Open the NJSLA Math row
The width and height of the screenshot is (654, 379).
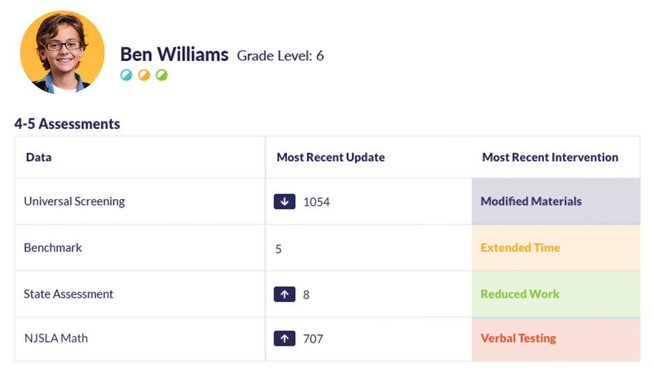[56, 339]
